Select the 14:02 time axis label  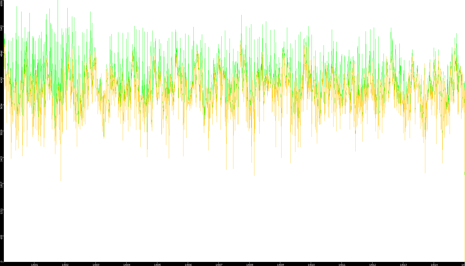point(65,265)
